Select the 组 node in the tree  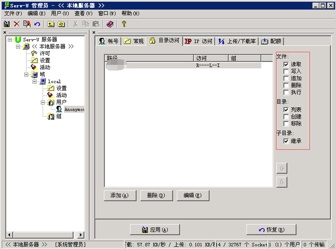point(59,117)
